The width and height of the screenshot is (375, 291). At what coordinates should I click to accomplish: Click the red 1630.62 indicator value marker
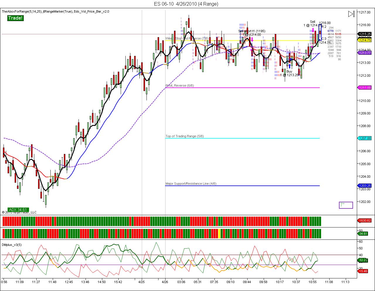coord(364,221)
